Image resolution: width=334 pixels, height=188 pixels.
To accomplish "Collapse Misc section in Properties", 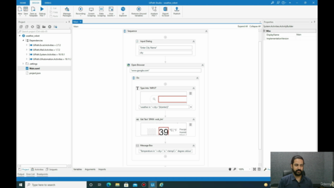I will 265,31.
